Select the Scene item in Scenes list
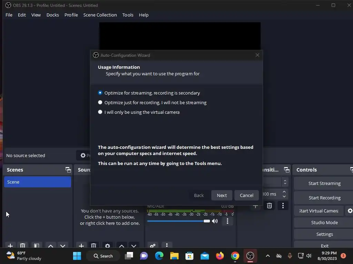This screenshot has width=353, height=264. point(37,182)
